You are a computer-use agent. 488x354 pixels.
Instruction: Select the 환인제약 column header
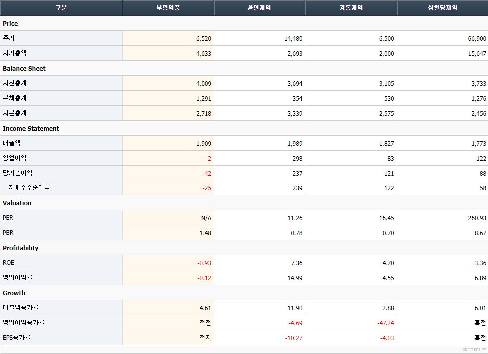[259, 8]
